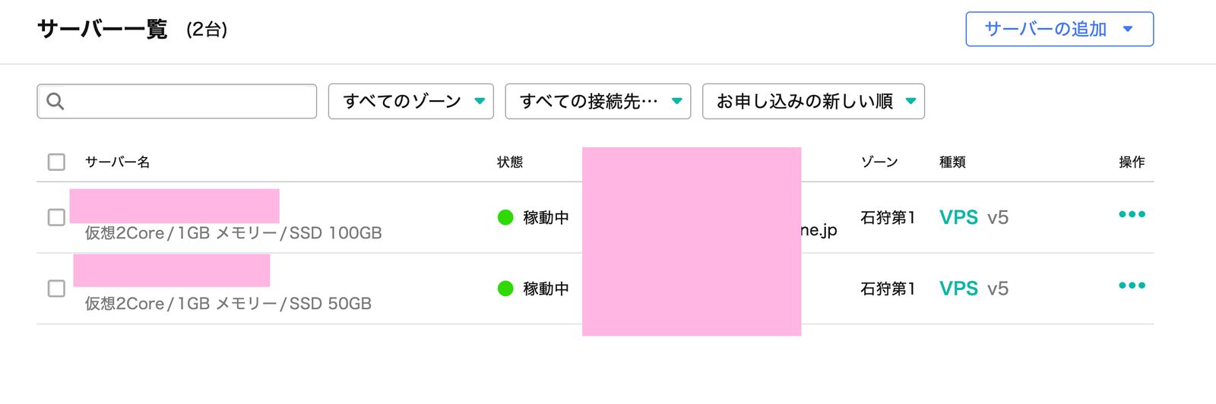Click green status dot of first server
Viewport: 1216px width, 404px height.
(505, 217)
